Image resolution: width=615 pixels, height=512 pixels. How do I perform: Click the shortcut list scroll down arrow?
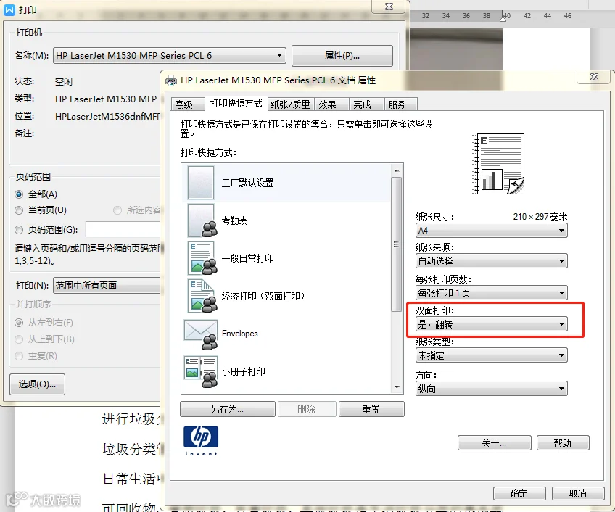click(x=397, y=387)
